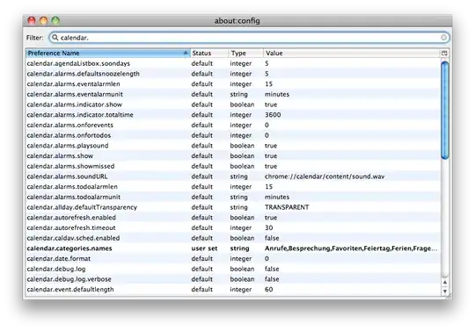This screenshot has height=331, width=475.
Task: Click string type of alarms.soundURL
Action: tap(239, 176)
